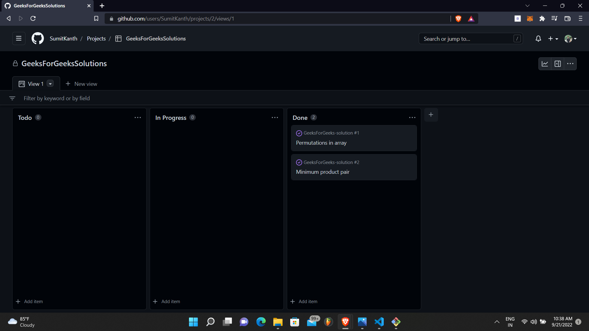The height and width of the screenshot is (331, 589).
Task: Launch VS Code from the taskbar
Action: 379,322
